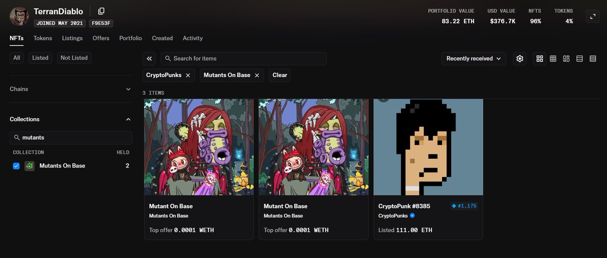Click the F9E53F address tag
Screen dimensions: 607x258
101,23
